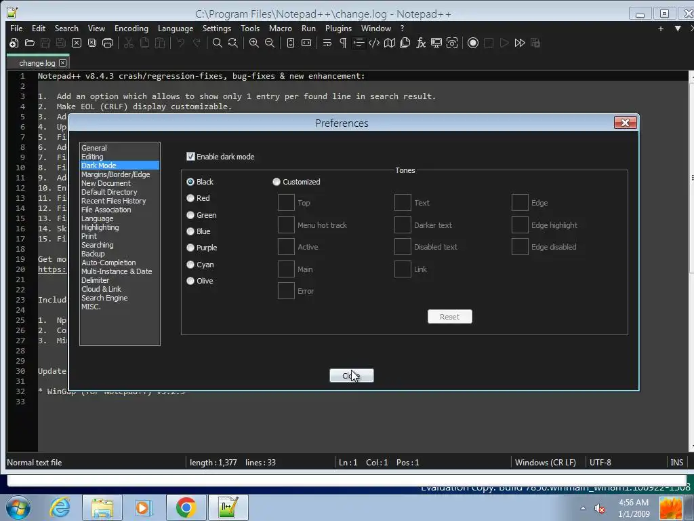The width and height of the screenshot is (694, 521).
Task: Click the Close button in Preferences
Action: 352,376
